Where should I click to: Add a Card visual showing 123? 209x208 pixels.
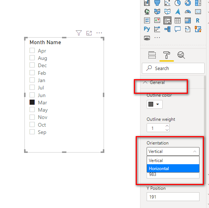[198, 12]
